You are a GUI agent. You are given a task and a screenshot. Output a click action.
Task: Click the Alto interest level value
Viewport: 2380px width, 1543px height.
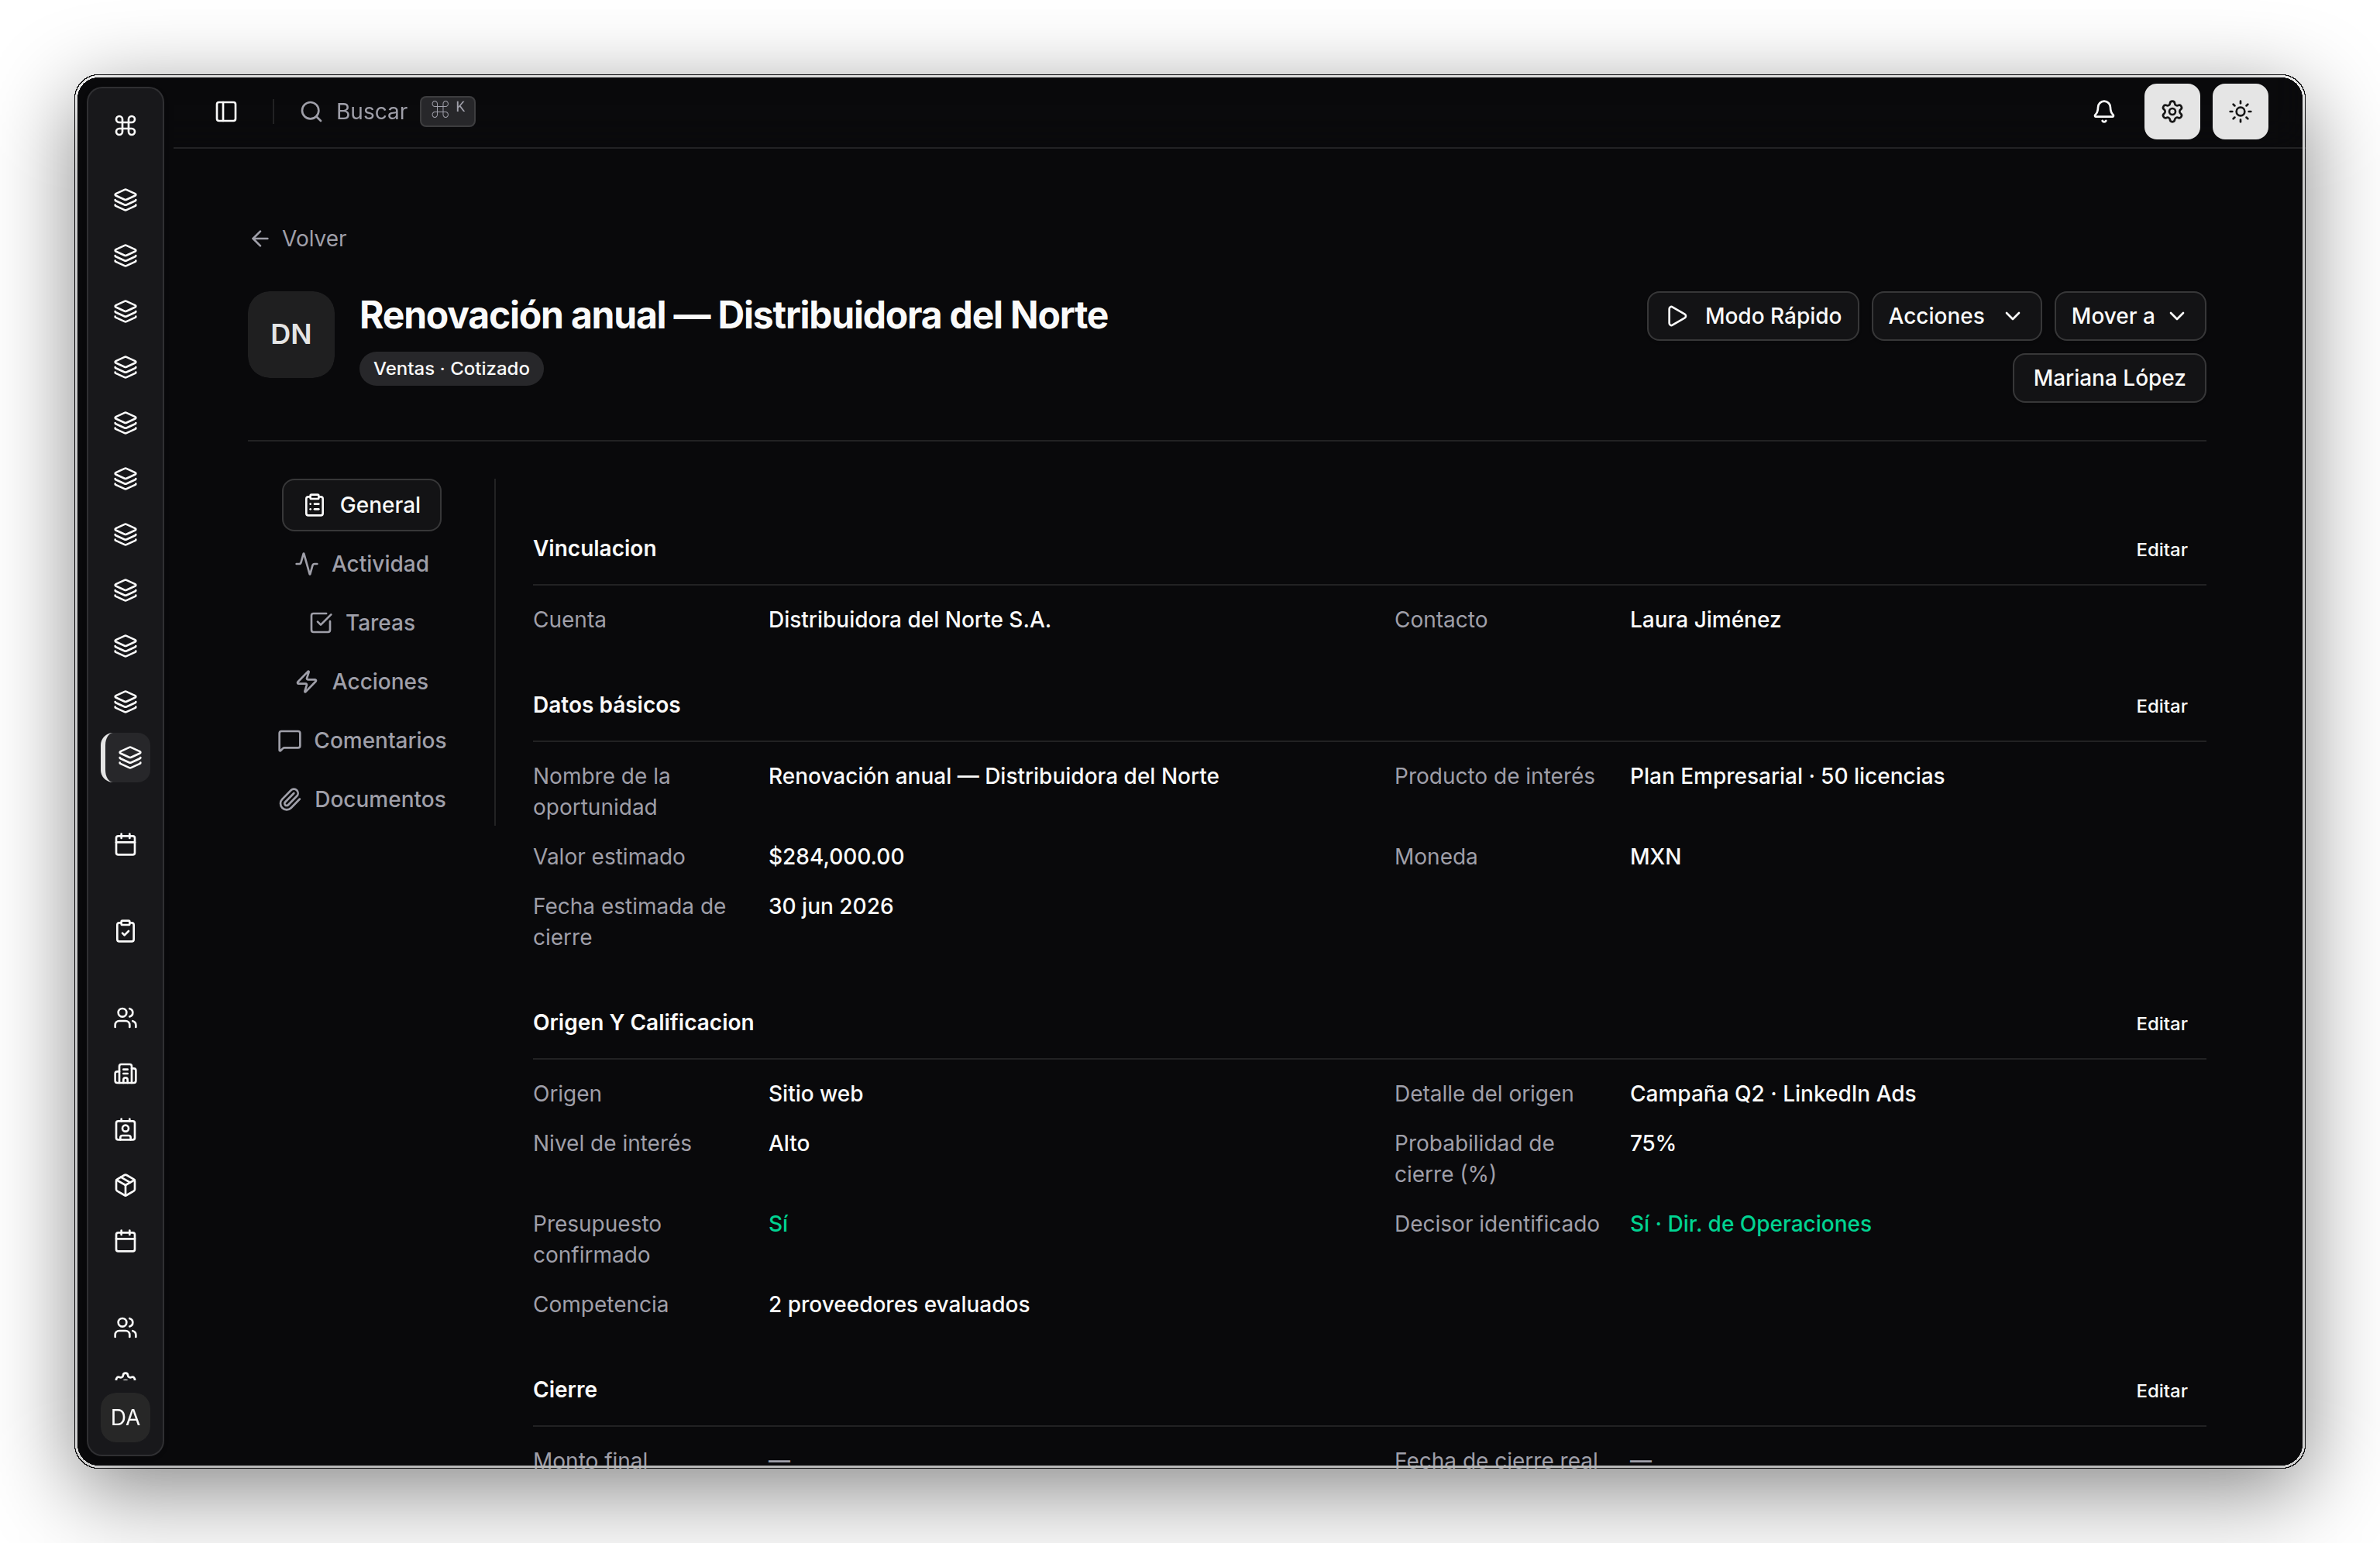click(x=788, y=1143)
